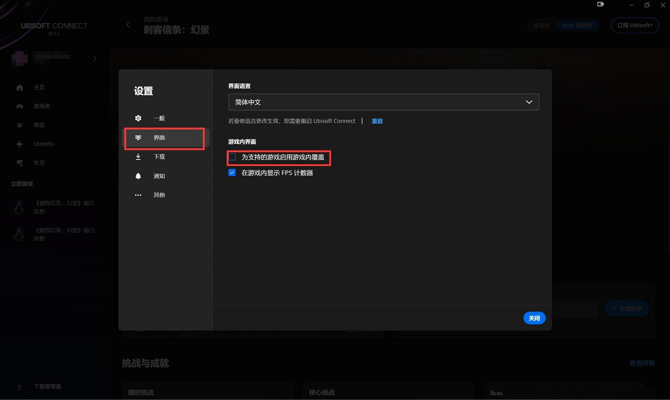This screenshot has height=400, width=670.
Task: Expand the user profile chevron arrow
Action: tap(95, 58)
